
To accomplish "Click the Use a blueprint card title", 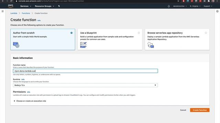I will coord(88,33).
